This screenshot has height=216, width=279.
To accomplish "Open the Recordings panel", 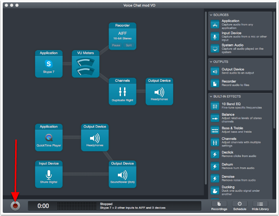I will tap(219, 206).
